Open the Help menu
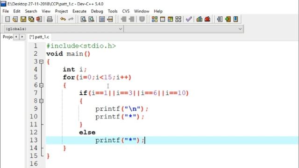The image size is (299, 168). coord(158,11)
